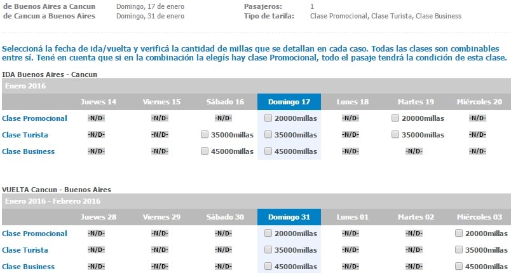Open the outbound Clase Promocional link
Image resolution: width=511 pixels, height=273 pixels.
(x=34, y=118)
